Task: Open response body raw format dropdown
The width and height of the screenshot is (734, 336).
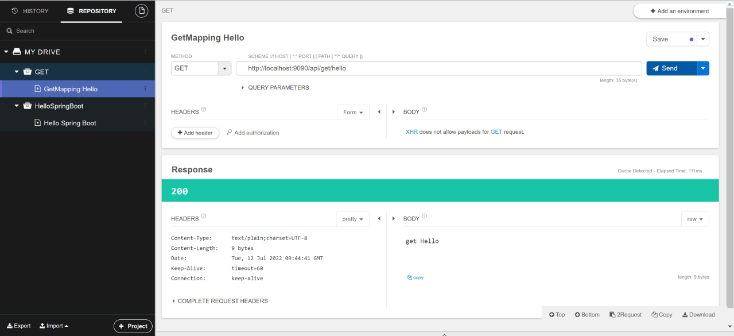Action: [695, 219]
